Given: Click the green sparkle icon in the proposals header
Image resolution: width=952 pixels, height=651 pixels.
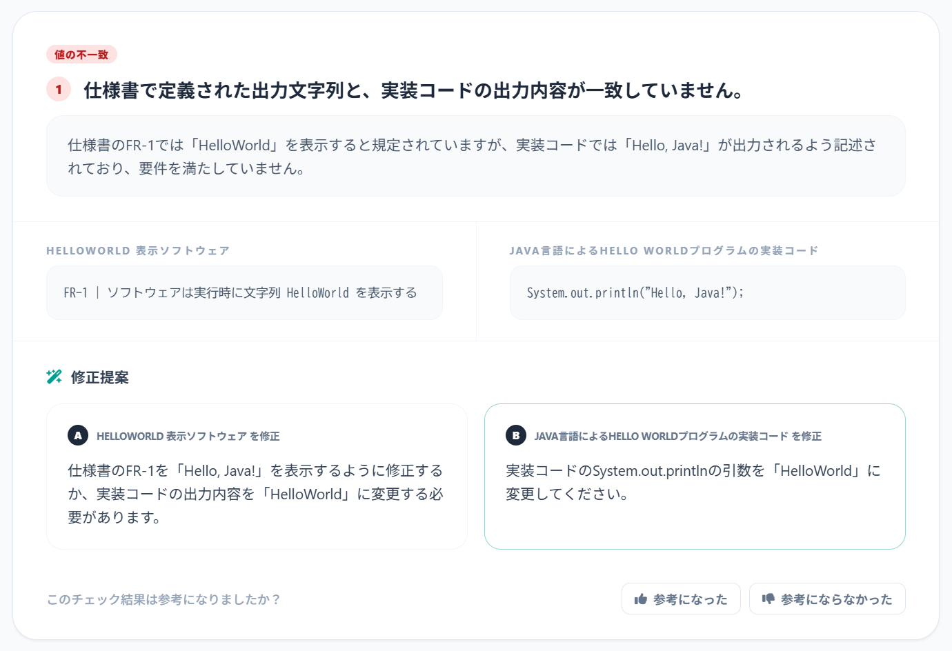Looking at the screenshot, I should pos(54,377).
